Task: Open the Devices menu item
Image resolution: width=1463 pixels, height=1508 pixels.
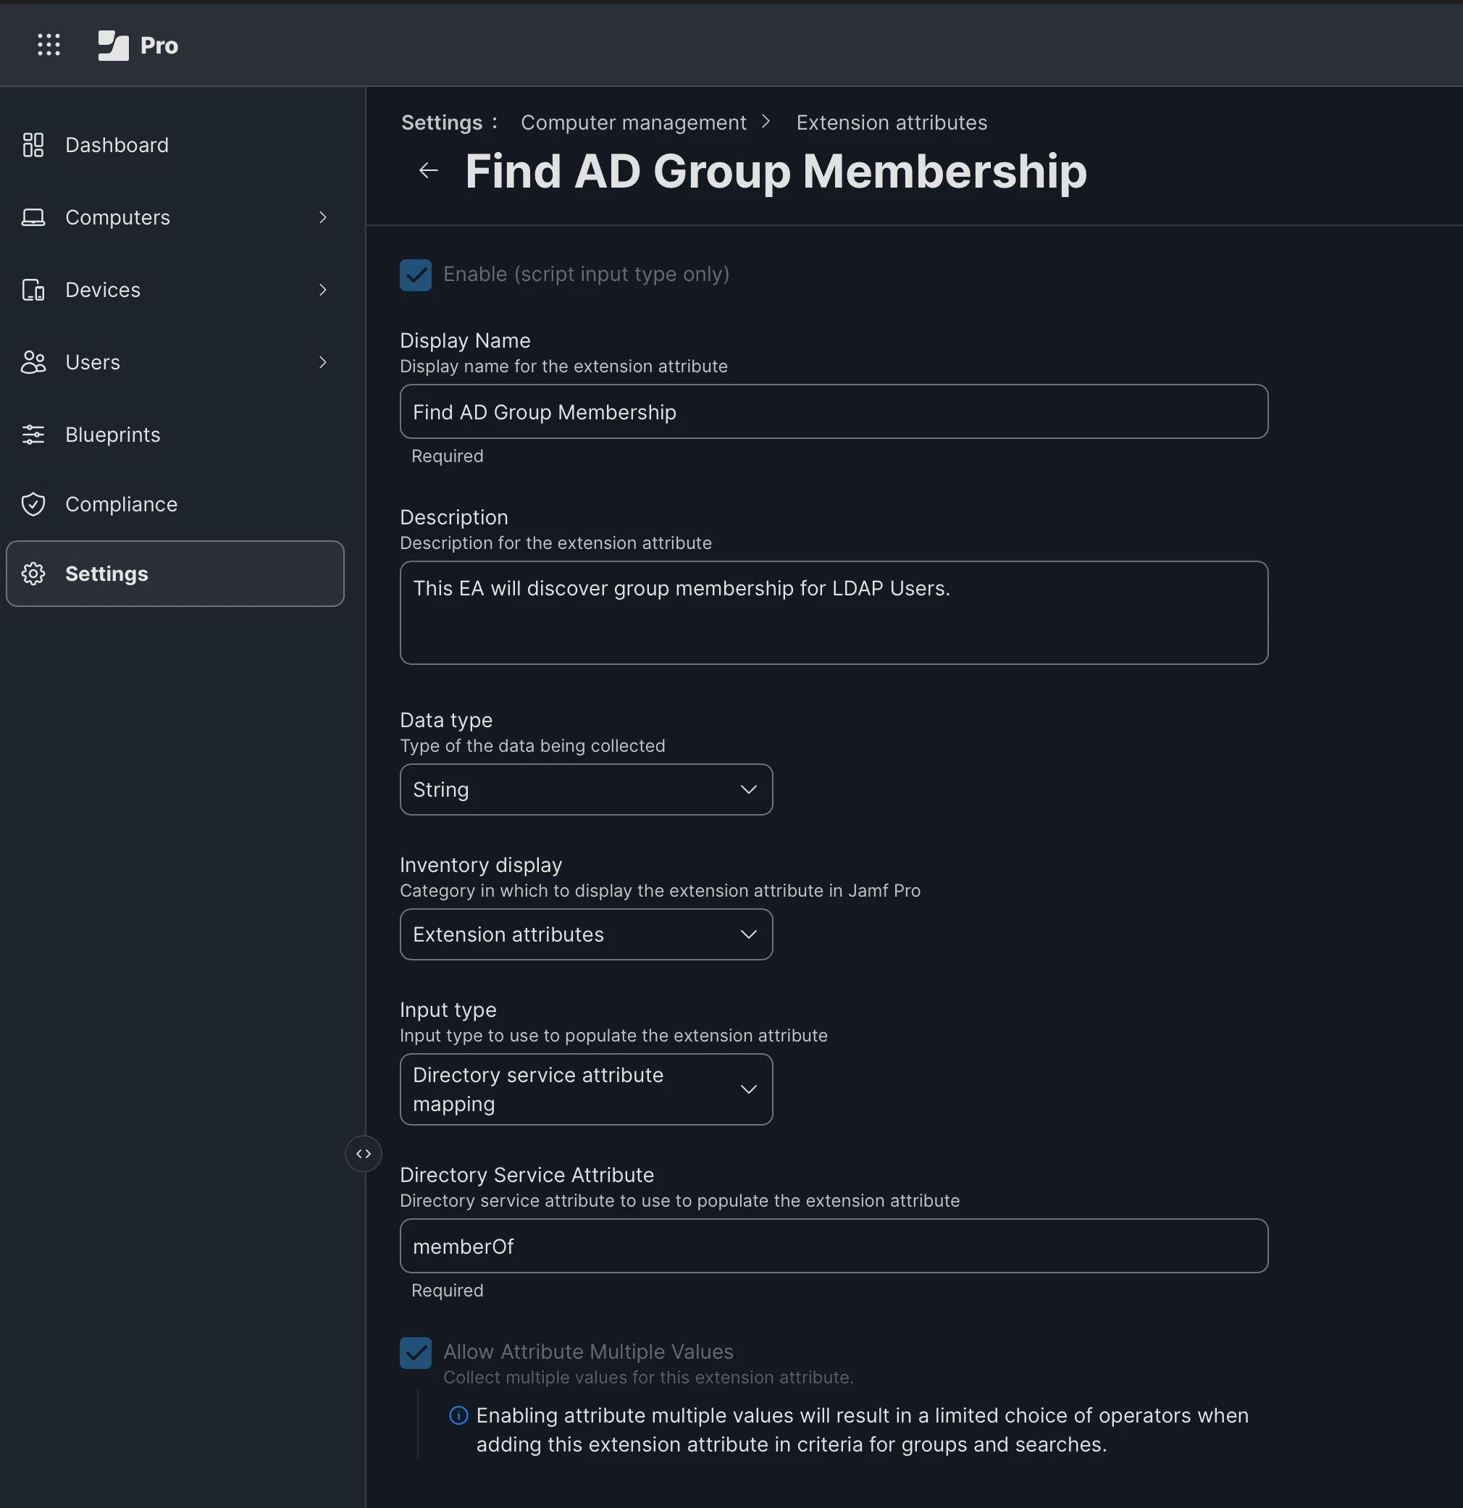Action: pos(102,290)
